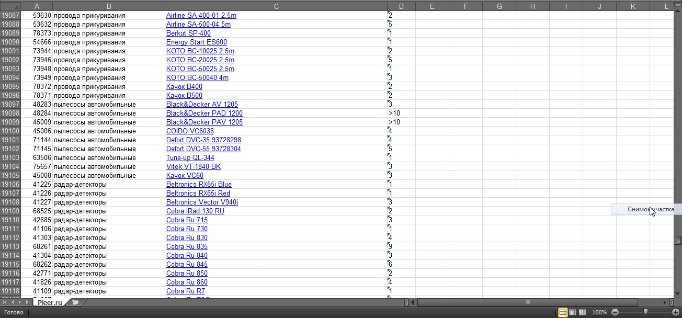The height and width of the screenshot is (318, 682).
Task: Open the Pleer.ru sheet tab
Action: (50, 302)
